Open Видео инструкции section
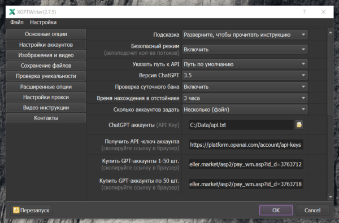This screenshot has height=223, width=339. (x=46, y=108)
